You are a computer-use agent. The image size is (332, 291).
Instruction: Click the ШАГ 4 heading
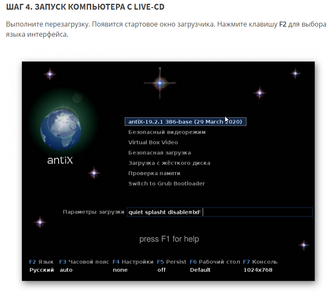pyautogui.click(x=85, y=7)
